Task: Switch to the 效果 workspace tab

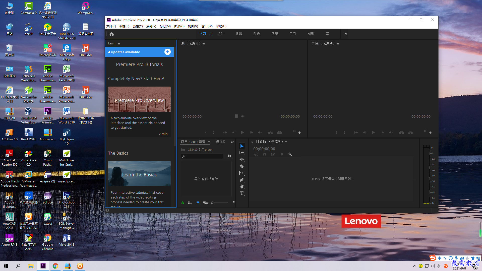Action: click(x=275, y=34)
